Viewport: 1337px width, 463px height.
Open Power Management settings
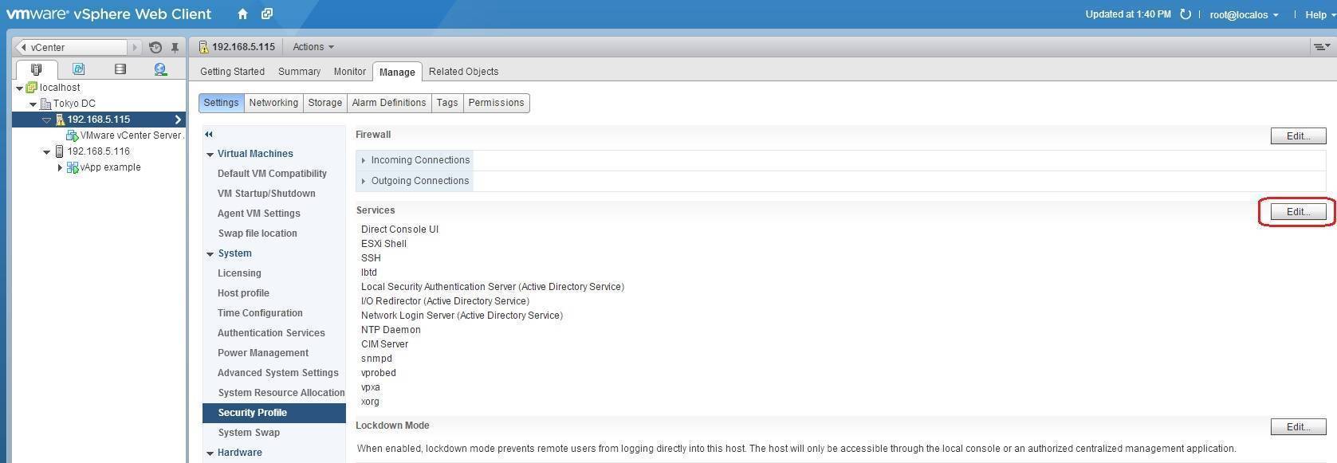click(263, 353)
